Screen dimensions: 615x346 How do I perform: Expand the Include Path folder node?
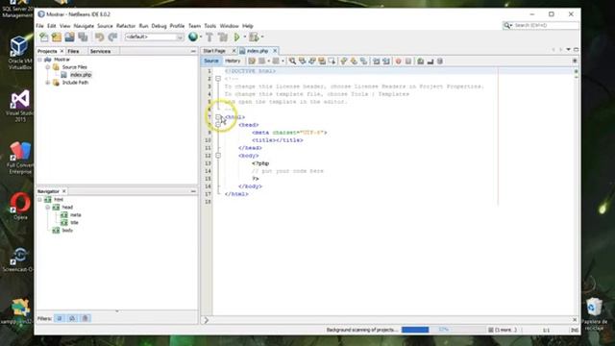[48, 83]
